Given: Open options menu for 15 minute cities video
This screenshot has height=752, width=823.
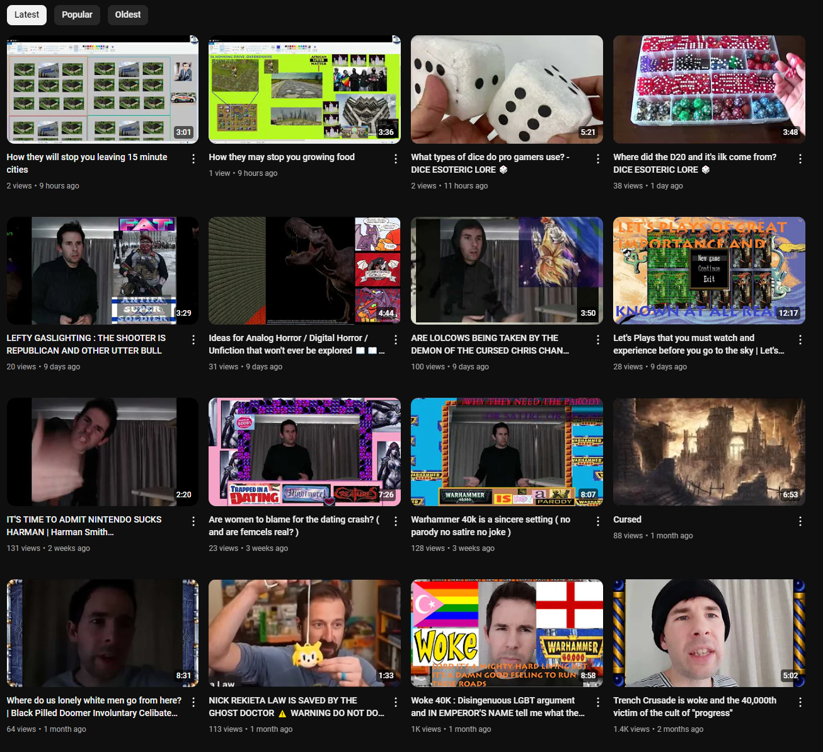Looking at the screenshot, I should [193, 159].
